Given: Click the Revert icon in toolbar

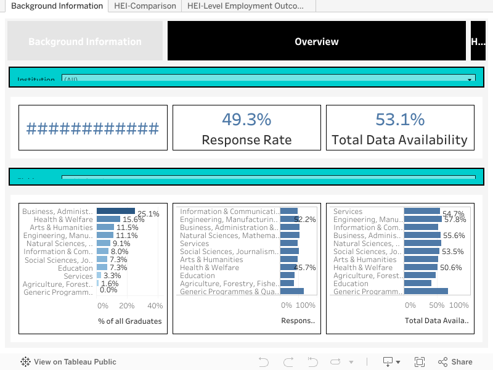Looking at the screenshot, I should point(312,362).
